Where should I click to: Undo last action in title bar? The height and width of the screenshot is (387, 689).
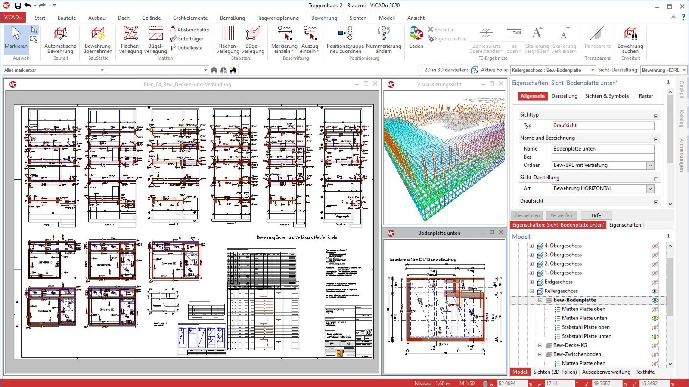pyautogui.click(x=28, y=6)
